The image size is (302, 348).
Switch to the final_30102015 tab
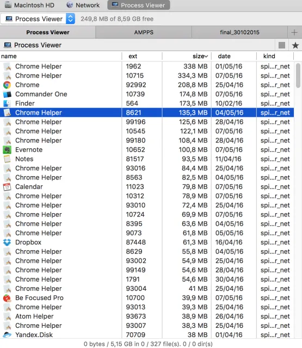pyautogui.click(x=239, y=33)
